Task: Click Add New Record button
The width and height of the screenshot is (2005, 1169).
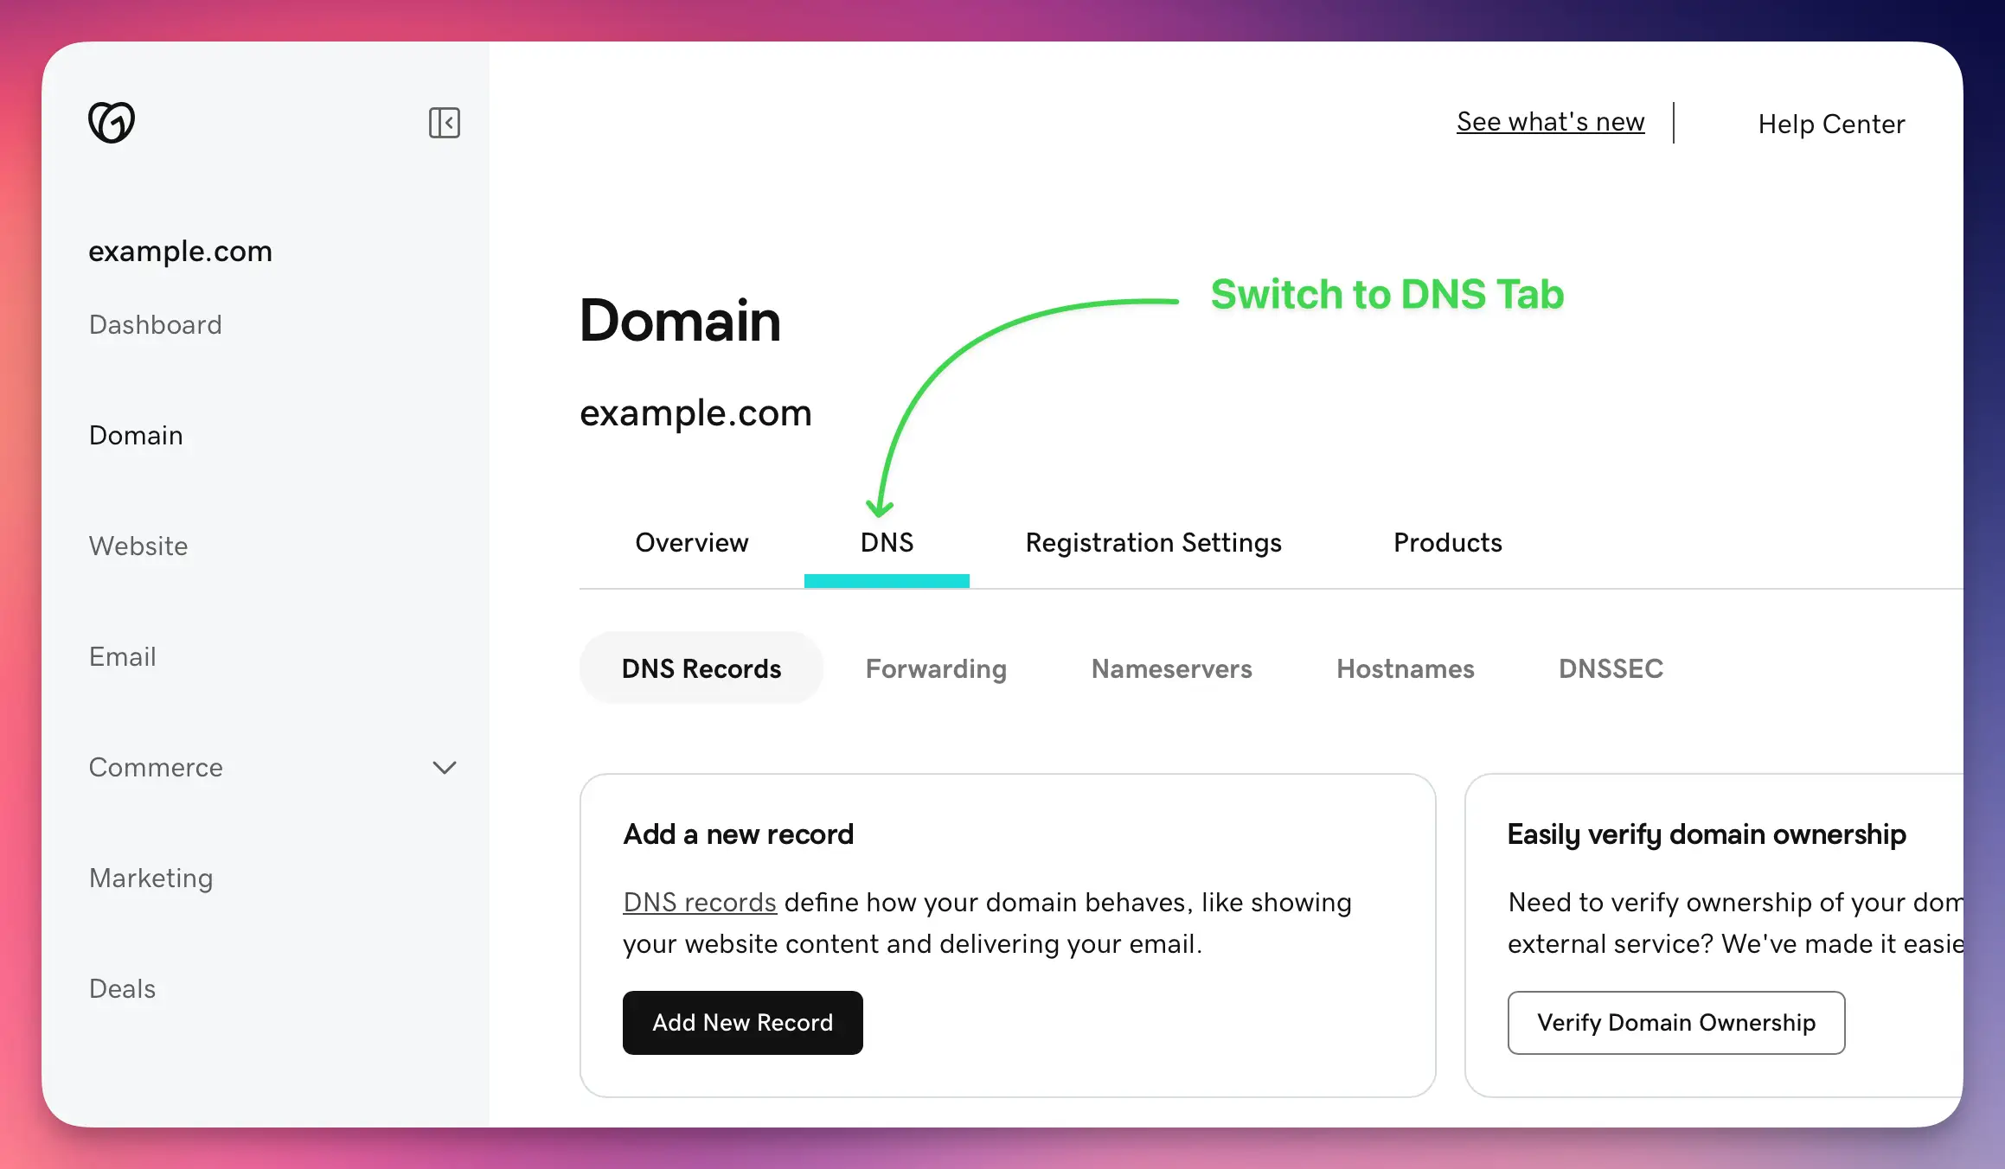Action: pyautogui.click(x=742, y=1022)
